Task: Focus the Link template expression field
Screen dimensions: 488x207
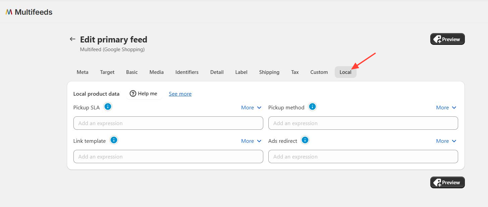Action: 168,157
